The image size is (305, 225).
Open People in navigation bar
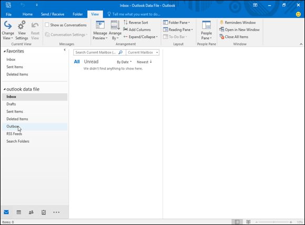click(31, 212)
